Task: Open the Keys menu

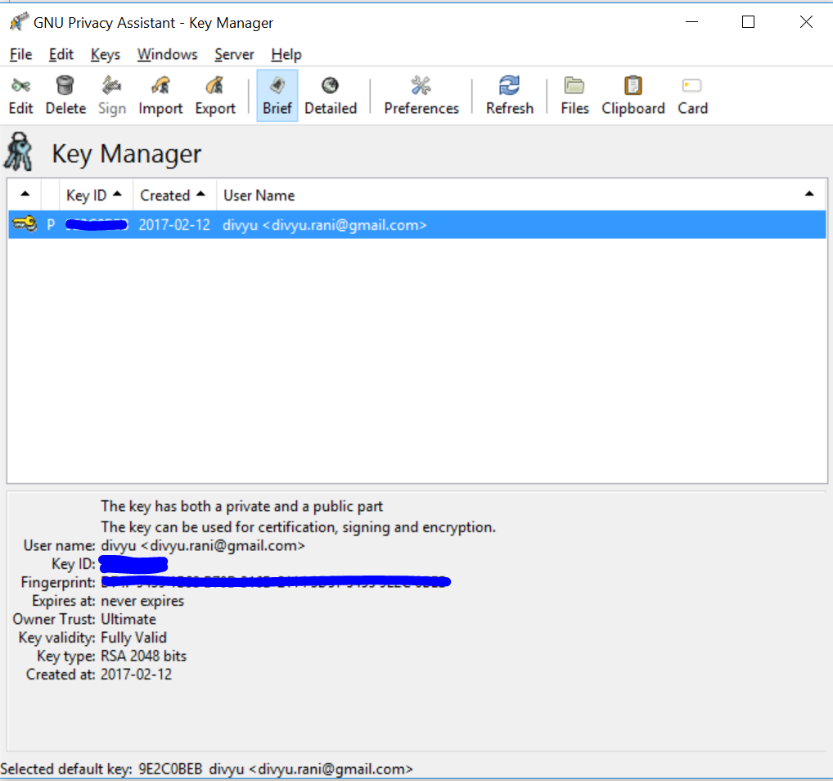Action: click(106, 54)
